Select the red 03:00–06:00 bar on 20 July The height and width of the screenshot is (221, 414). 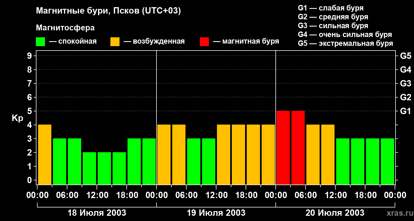298,148
